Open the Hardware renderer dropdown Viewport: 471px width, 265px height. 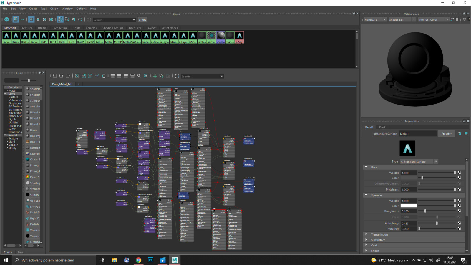click(x=375, y=19)
